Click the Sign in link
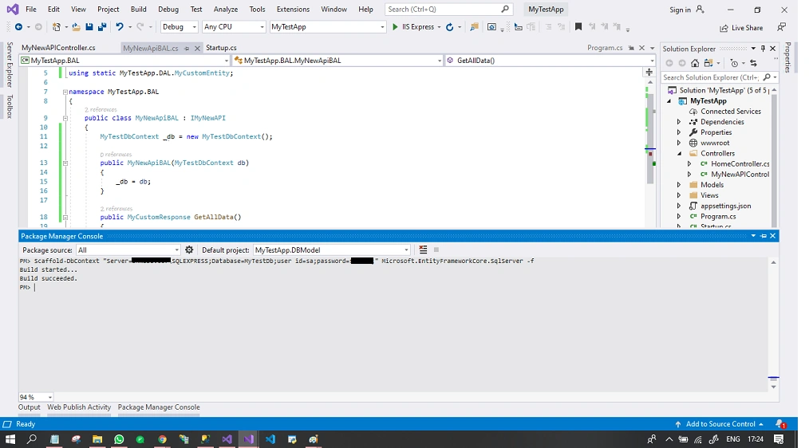The image size is (809, 448). [680, 10]
